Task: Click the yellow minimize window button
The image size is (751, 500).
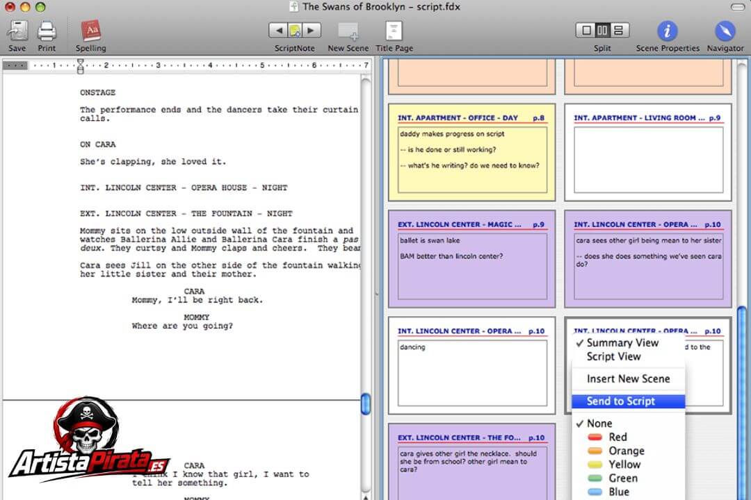Action: tap(26, 7)
